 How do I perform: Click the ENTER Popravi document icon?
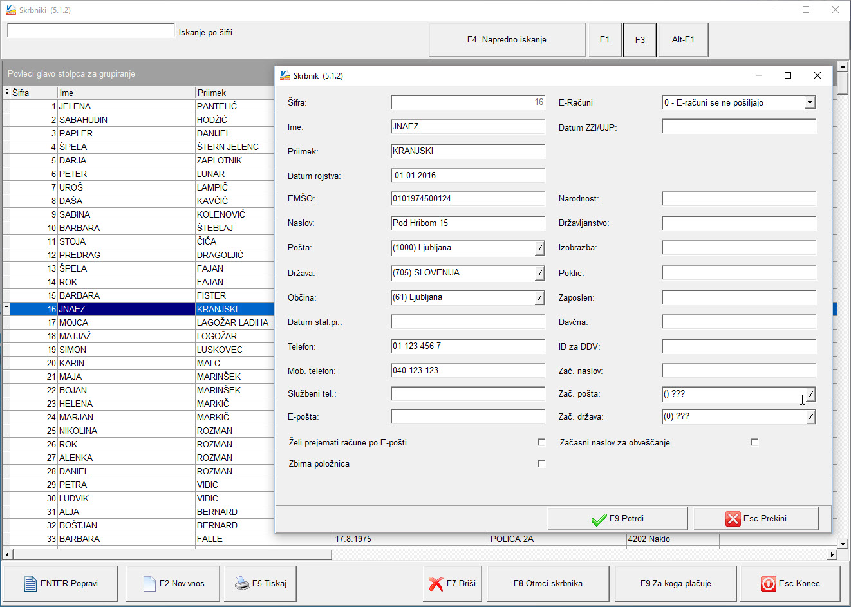[30, 583]
